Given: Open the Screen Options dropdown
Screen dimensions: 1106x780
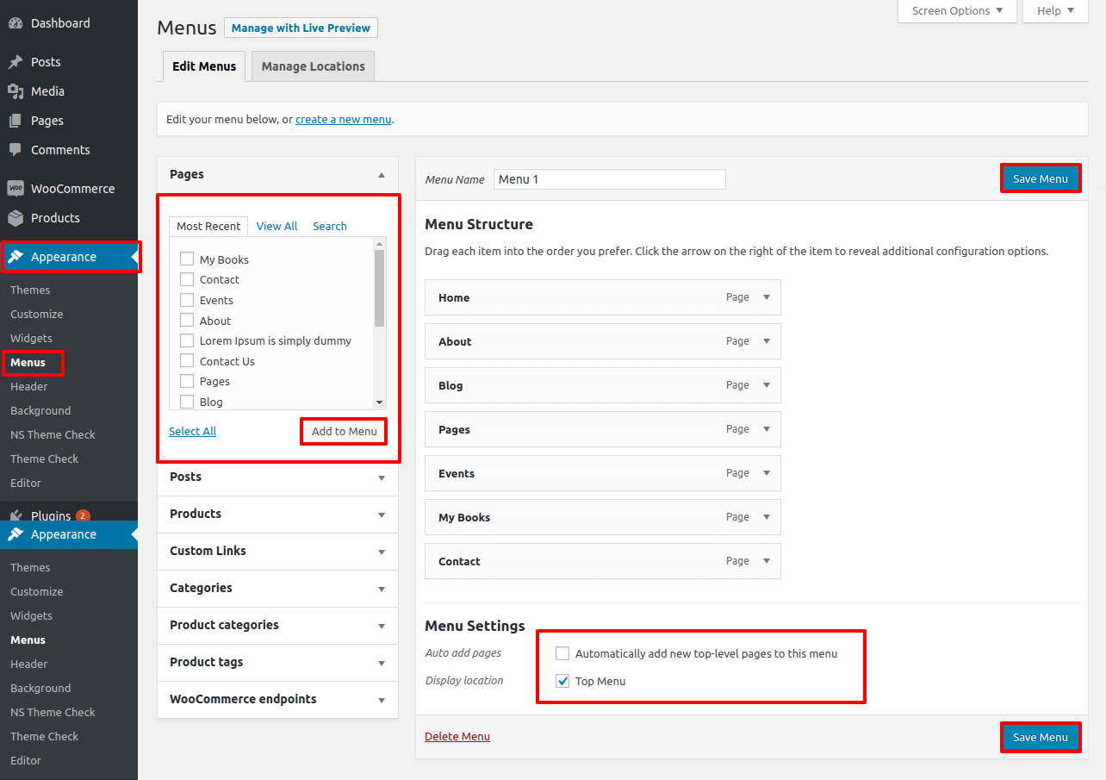Looking at the screenshot, I should (957, 11).
